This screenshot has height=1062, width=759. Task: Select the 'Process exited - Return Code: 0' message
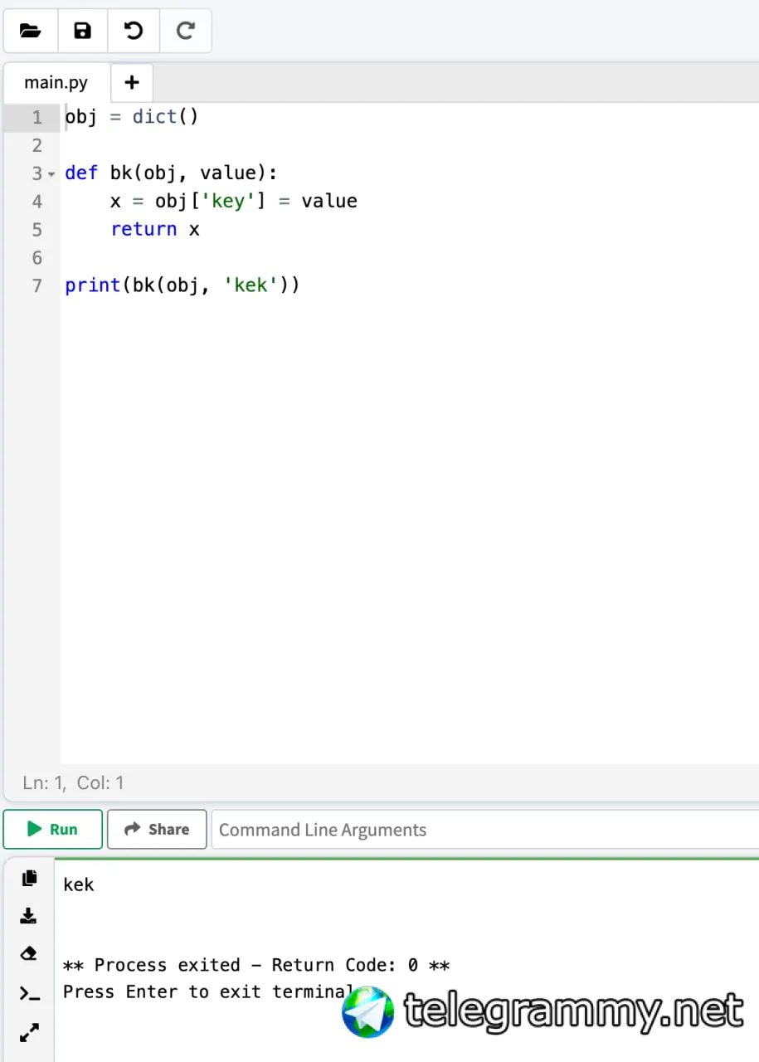pyautogui.click(x=256, y=965)
